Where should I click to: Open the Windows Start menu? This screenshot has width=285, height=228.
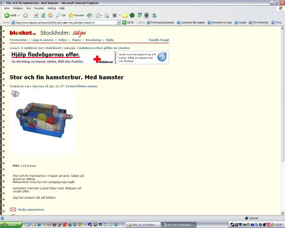tap(11, 225)
